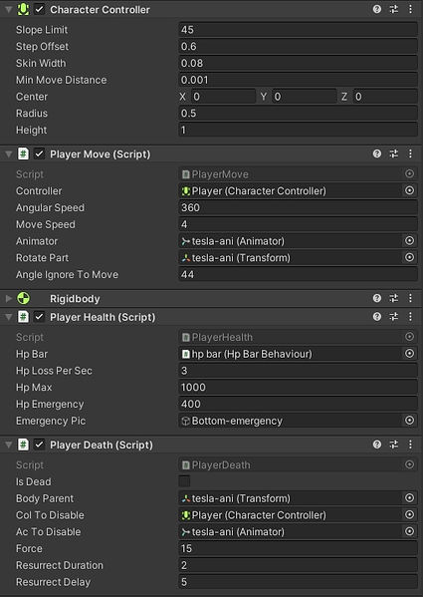Collapse the Player Death script foldout
423x597 pixels.
pyautogui.click(x=8, y=446)
